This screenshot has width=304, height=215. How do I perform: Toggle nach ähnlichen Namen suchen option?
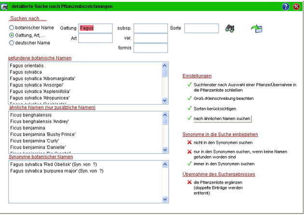click(x=190, y=118)
